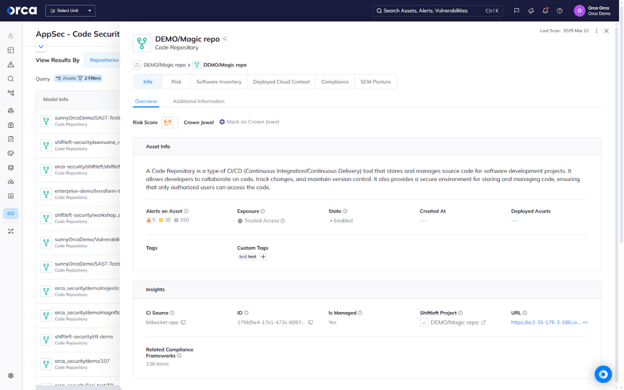Screen dimensions: 624x390
Task: Click the first DEMO/Magic repo breadcrumb
Action: point(164,65)
